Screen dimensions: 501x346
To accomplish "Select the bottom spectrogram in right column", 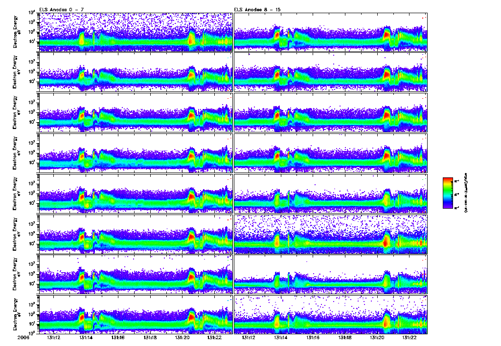I will pos(331,314).
